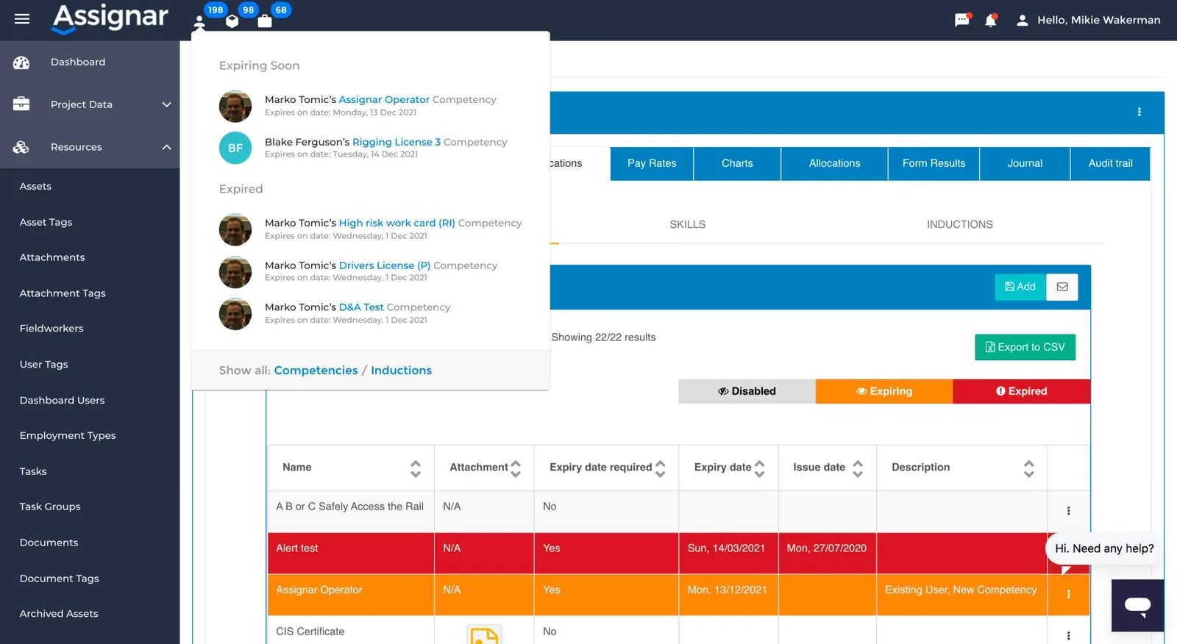1177x644 pixels.
Task: Sort table by Name column arrows
Action: [416, 468]
